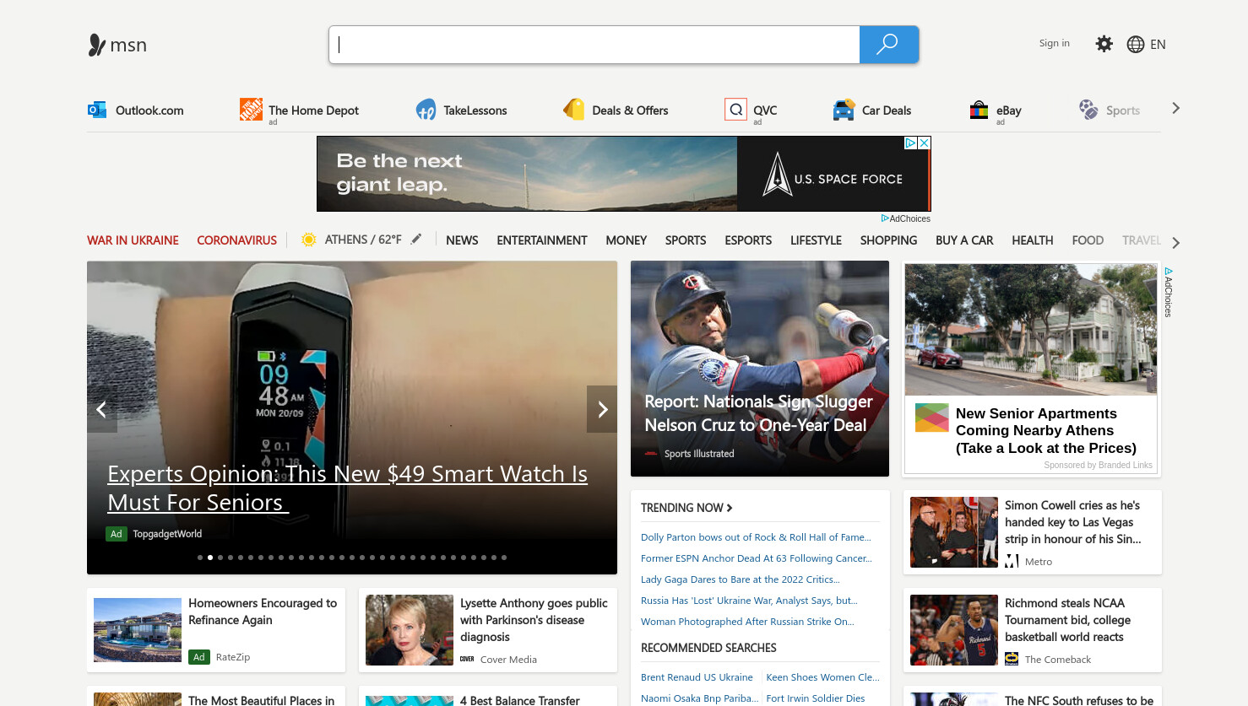Click the QVC icon
Screen dimensions: 1248x706
click(735, 110)
